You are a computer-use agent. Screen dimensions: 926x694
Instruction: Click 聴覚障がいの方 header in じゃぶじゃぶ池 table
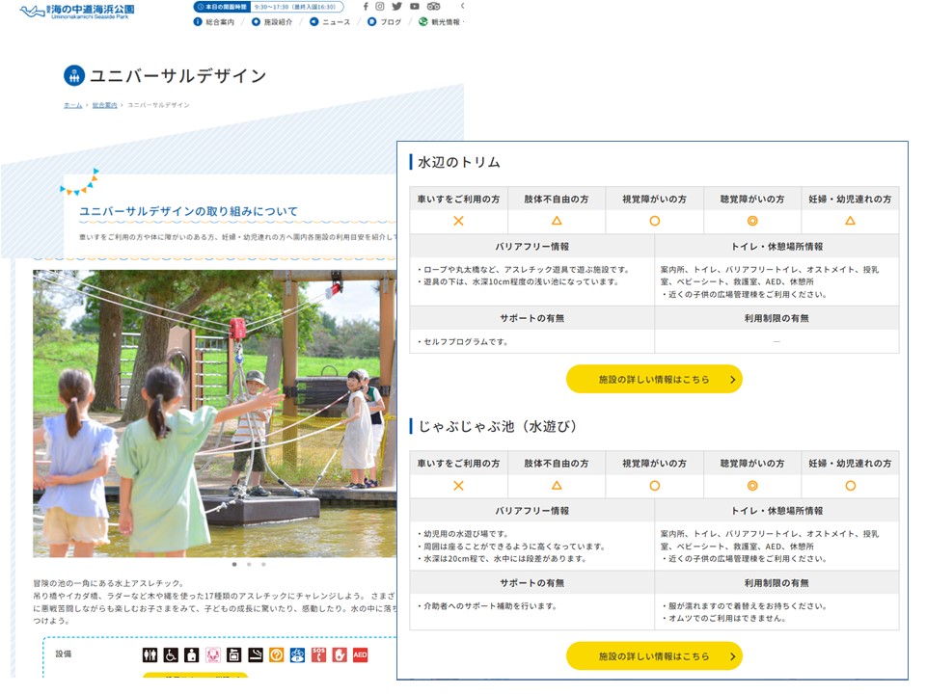(752, 464)
